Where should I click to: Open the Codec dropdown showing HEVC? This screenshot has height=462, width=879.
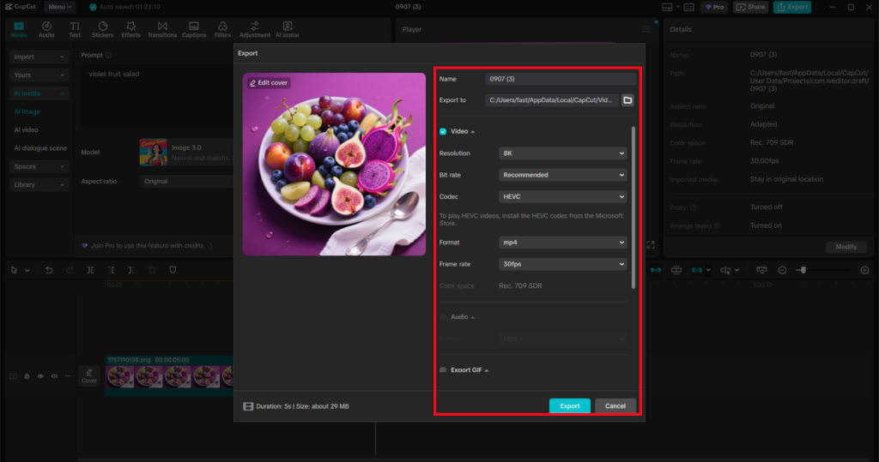click(563, 196)
